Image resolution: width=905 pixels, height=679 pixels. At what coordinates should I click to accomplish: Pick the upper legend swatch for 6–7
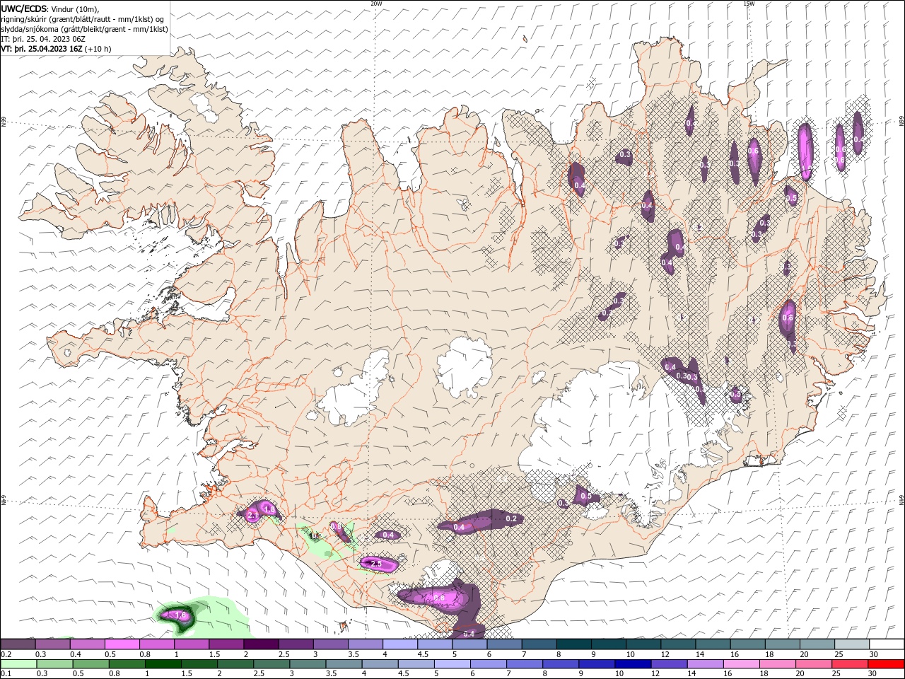(504, 644)
